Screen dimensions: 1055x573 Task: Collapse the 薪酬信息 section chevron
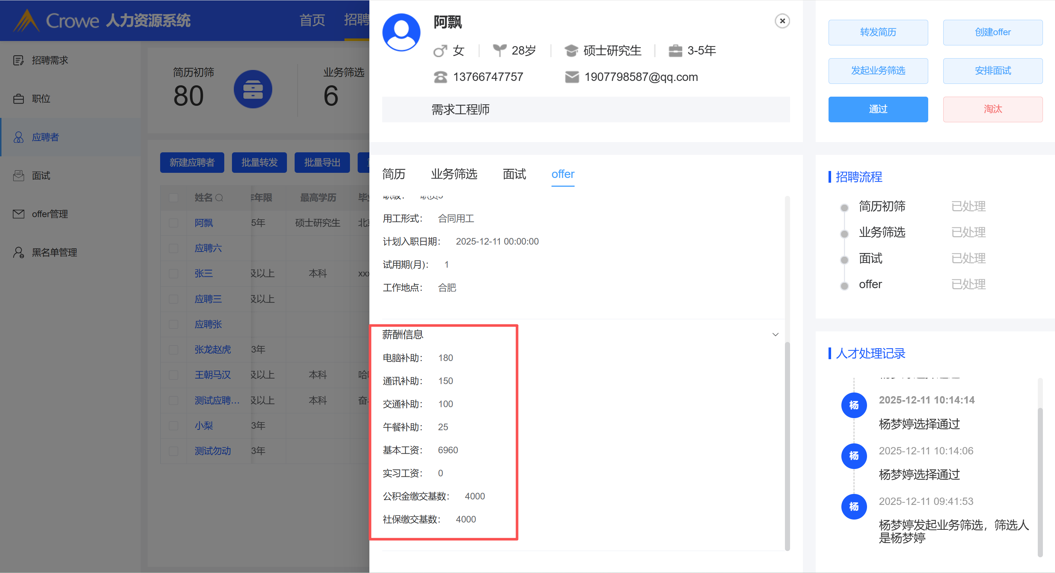(x=775, y=335)
